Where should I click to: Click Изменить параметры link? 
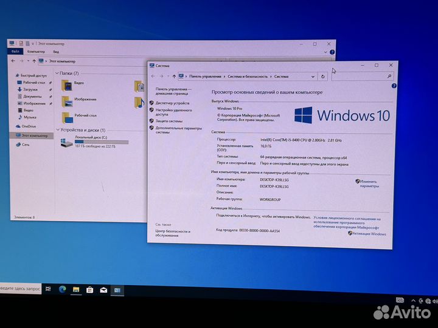point(369,183)
